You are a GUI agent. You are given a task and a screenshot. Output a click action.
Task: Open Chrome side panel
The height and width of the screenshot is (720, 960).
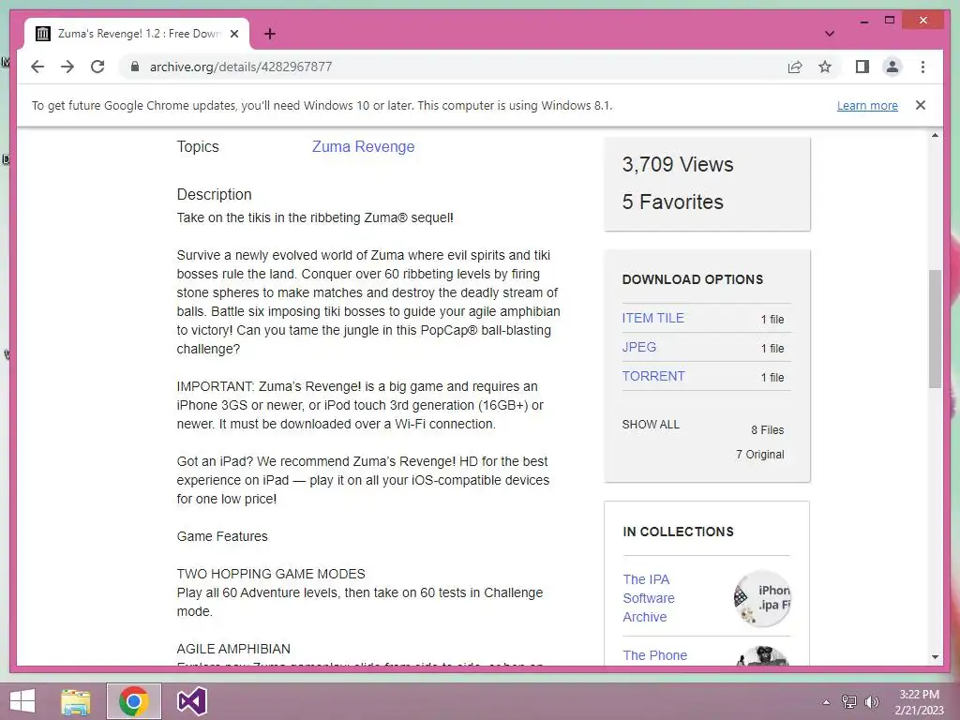[x=862, y=67]
